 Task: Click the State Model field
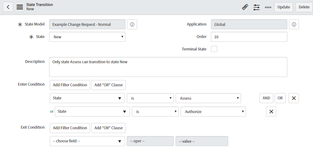pos(87,24)
